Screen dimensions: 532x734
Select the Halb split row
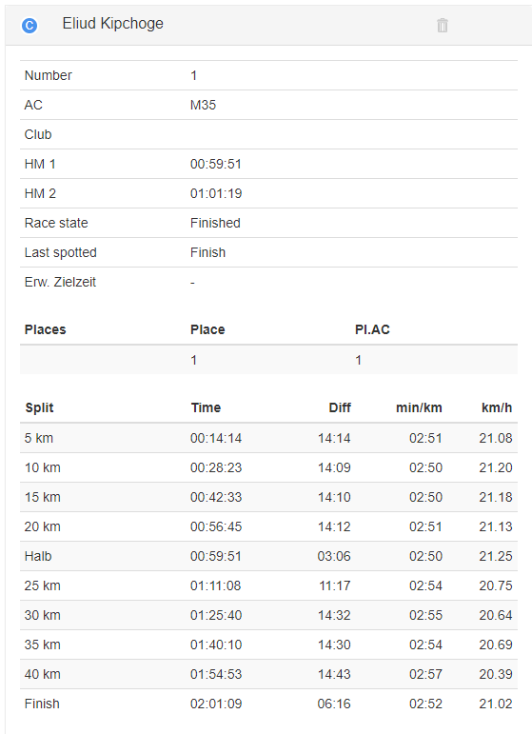coord(268,556)
